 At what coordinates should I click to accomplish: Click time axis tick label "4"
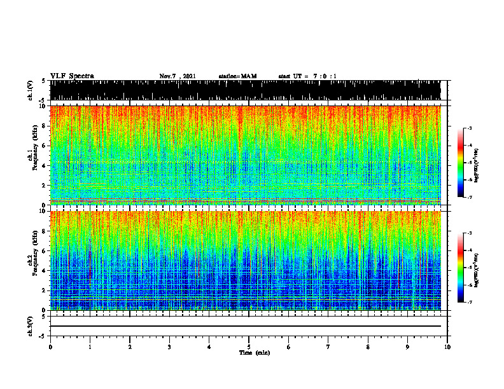[209, 347]
